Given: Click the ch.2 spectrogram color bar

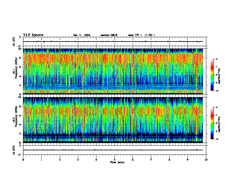Looking at the screenshot, I should pos(212,123).
